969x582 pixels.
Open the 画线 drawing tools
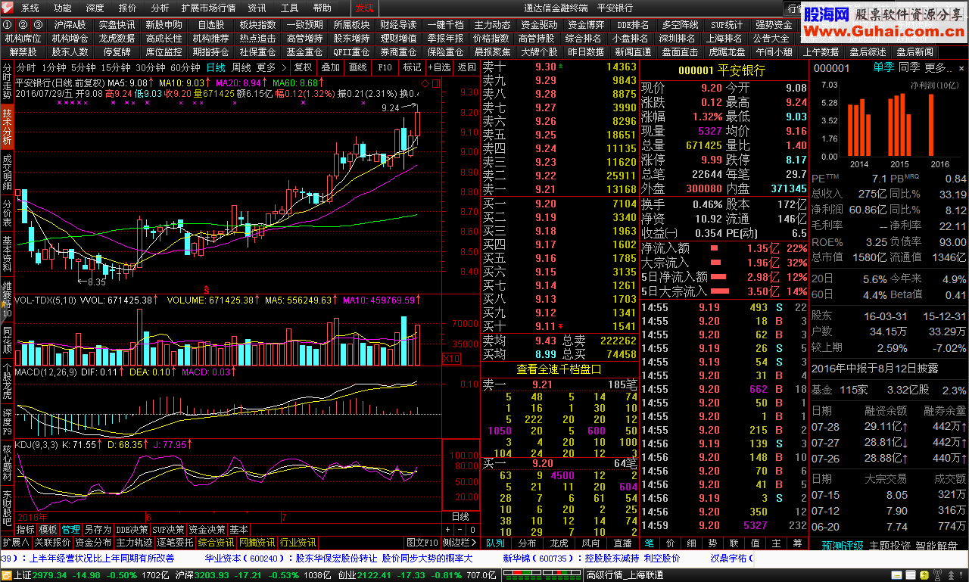pos(357,67)
